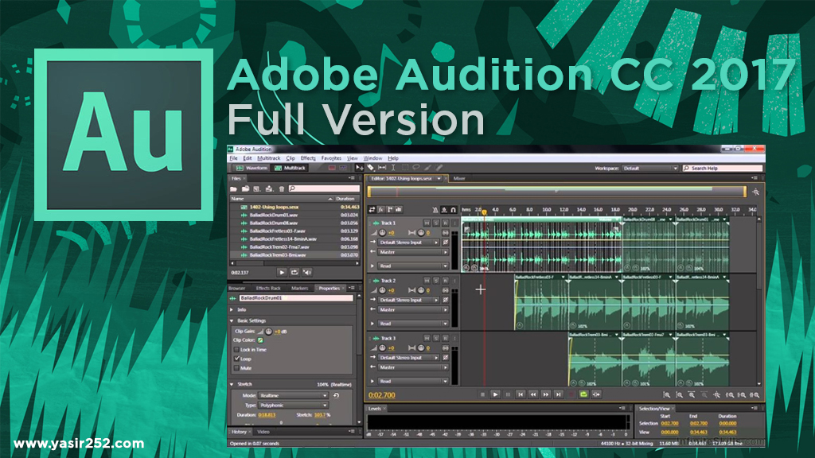Mute Track 2 with M button
The image size is (815, 458).
(427, 281)
